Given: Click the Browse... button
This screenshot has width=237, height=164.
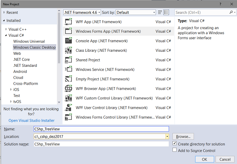Looking at the screenshot, I should 183,136.
